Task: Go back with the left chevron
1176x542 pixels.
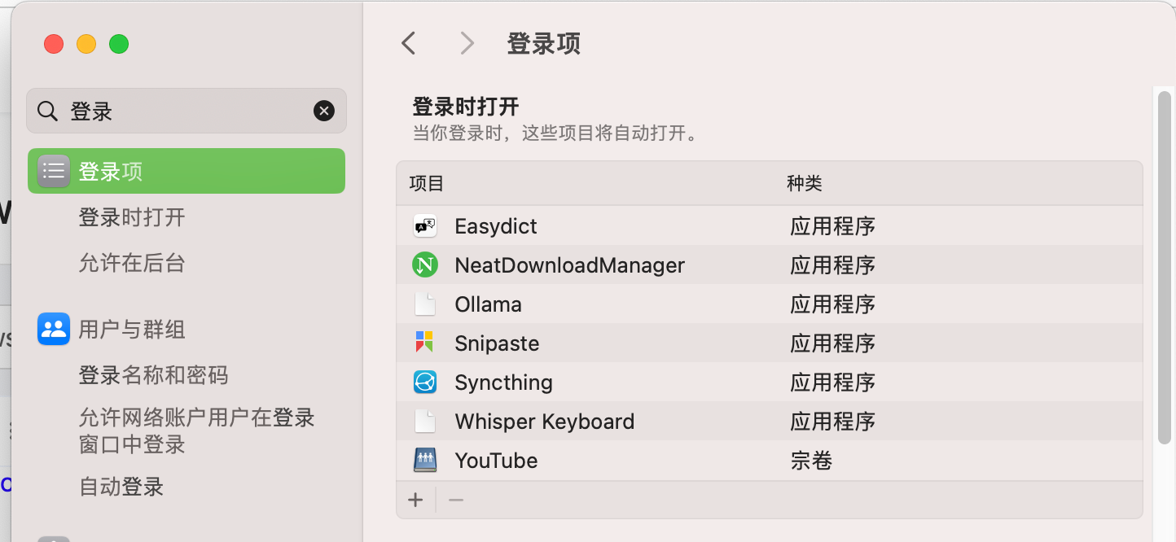Action: (409, 43)
